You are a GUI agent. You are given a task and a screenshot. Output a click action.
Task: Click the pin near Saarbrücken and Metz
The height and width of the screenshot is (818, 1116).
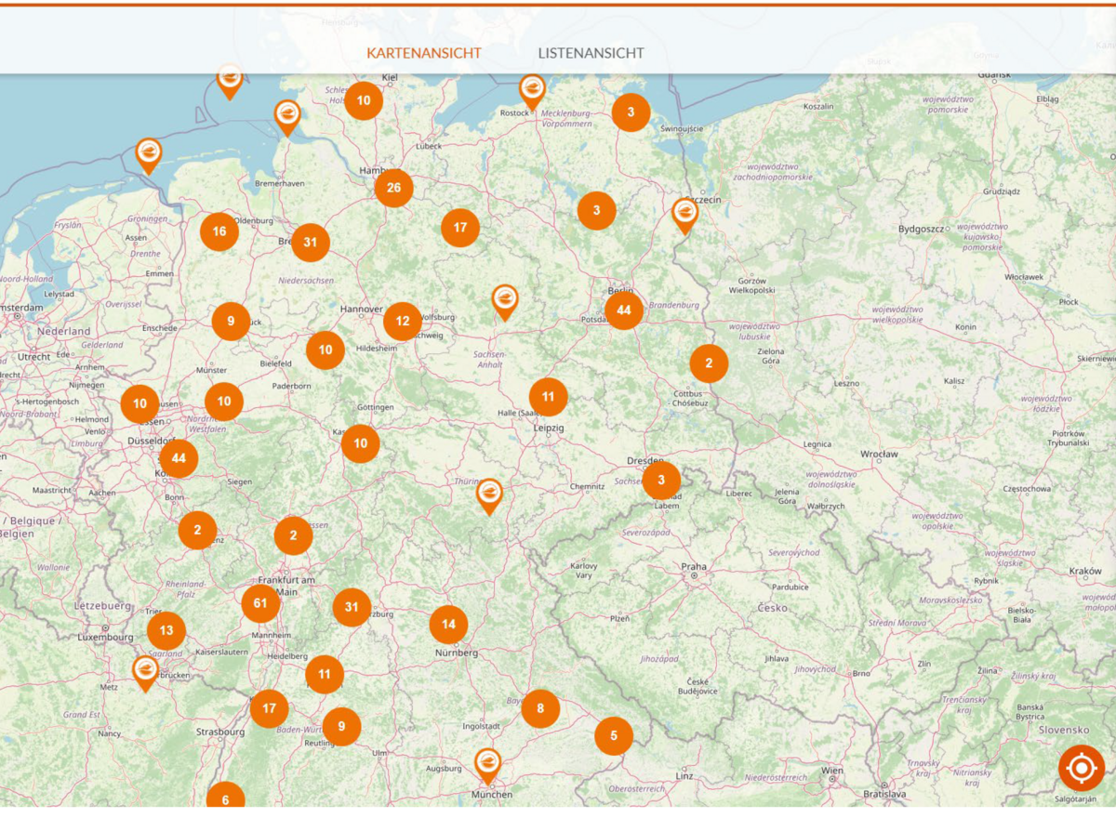pos(145,670)
